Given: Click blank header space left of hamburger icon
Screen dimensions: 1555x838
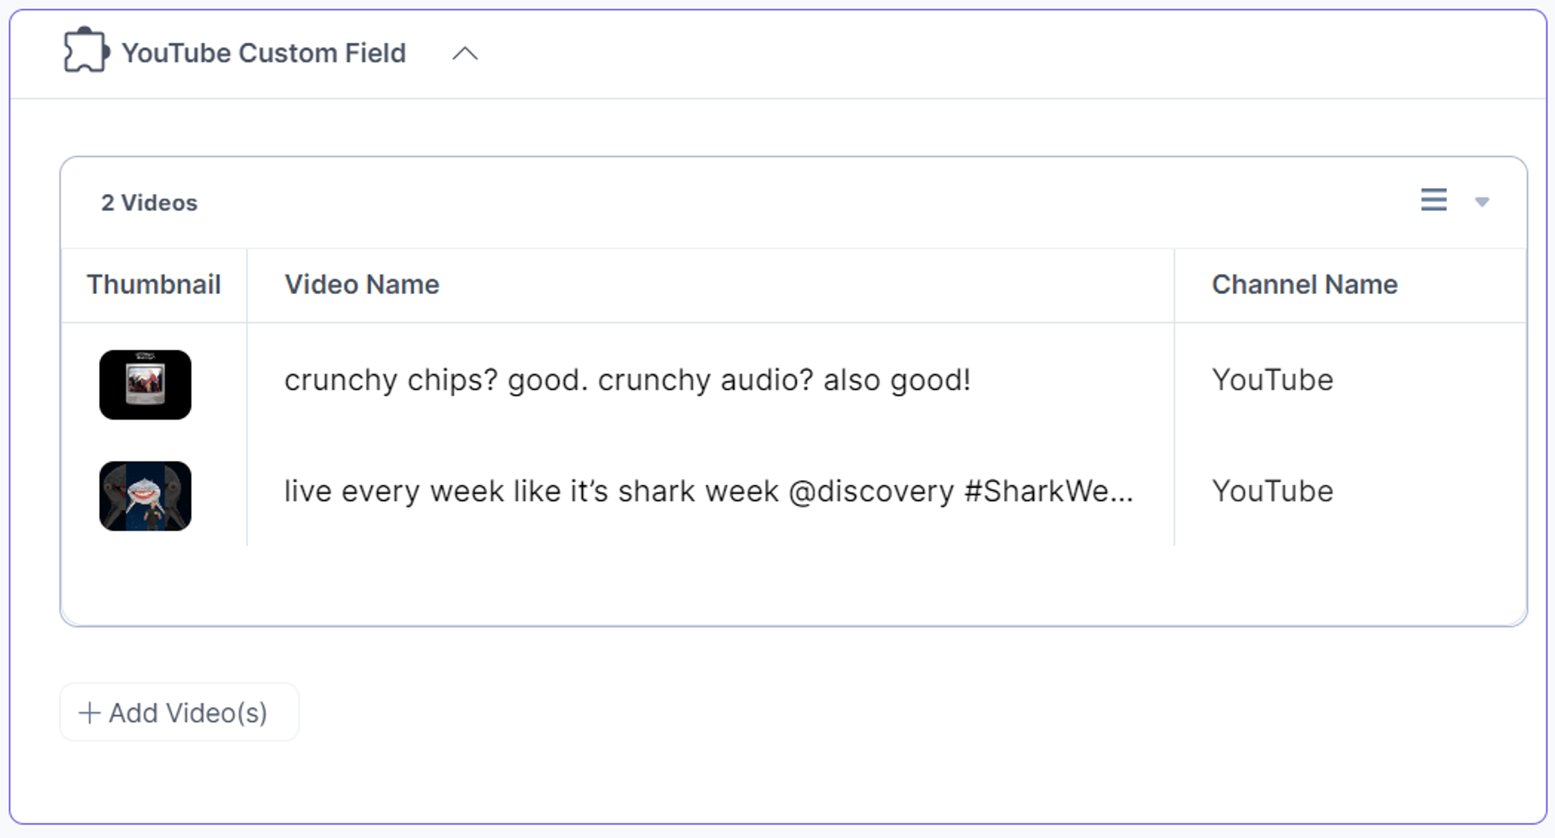Looking at the screenshot, I should point(809,202).
